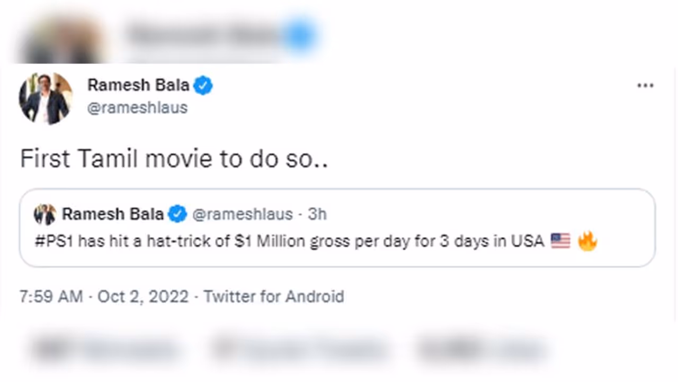Click the blurred profile picture at the top
This screenshot has width=678, height=382.
pos(61,37)
